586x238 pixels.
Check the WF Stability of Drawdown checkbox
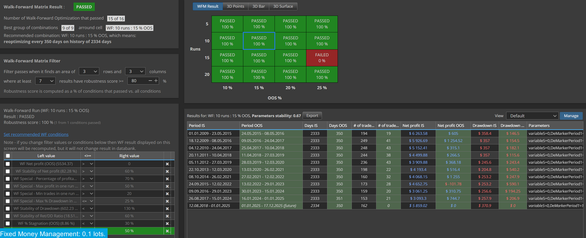tap(8, 208)
